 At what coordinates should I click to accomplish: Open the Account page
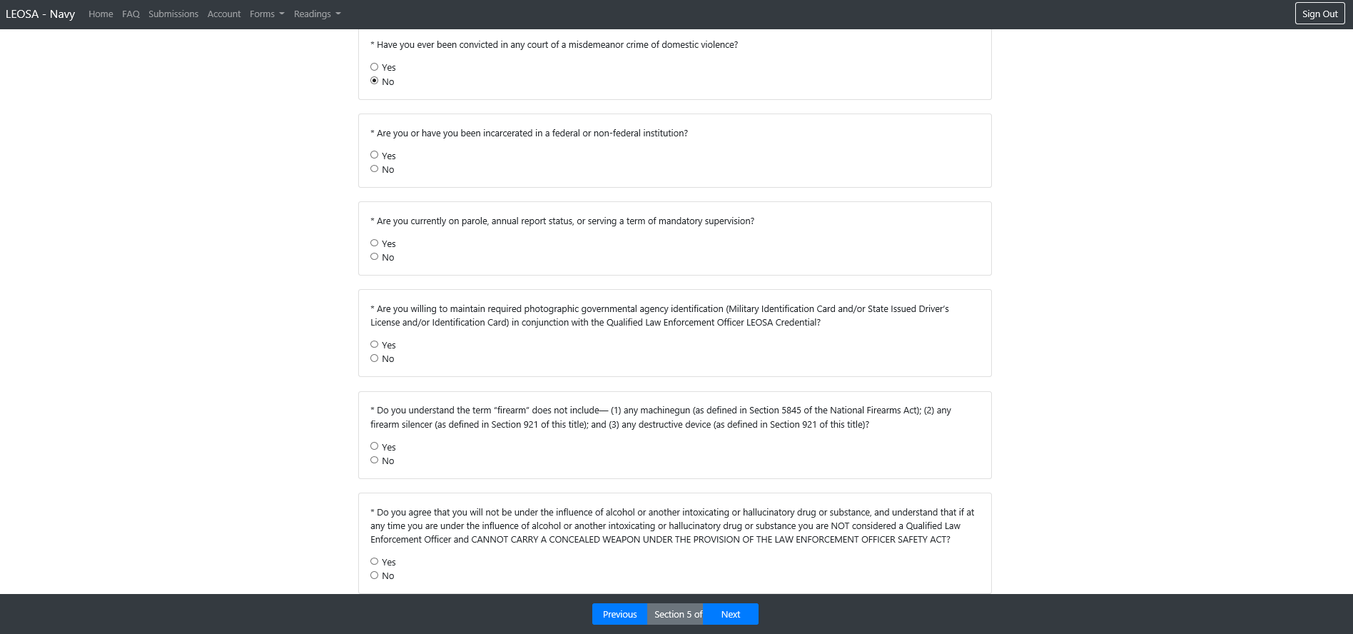pos(224,14)
